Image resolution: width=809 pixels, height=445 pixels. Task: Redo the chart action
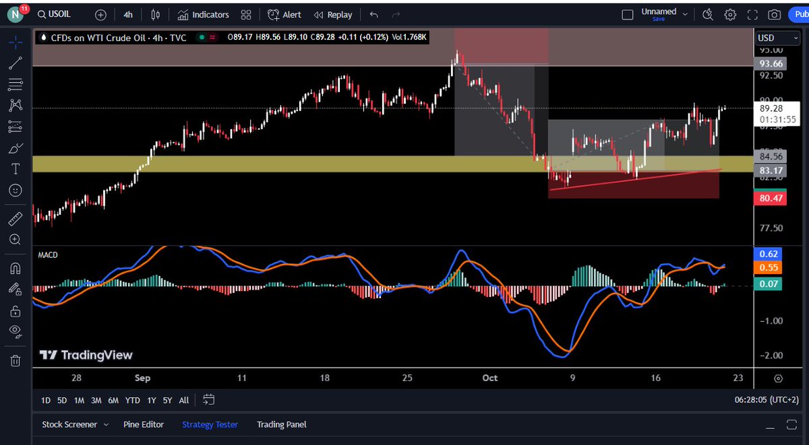396,14
